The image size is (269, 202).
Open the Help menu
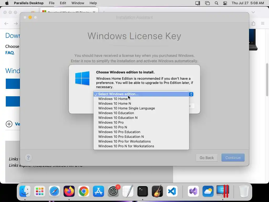point(93,3)
